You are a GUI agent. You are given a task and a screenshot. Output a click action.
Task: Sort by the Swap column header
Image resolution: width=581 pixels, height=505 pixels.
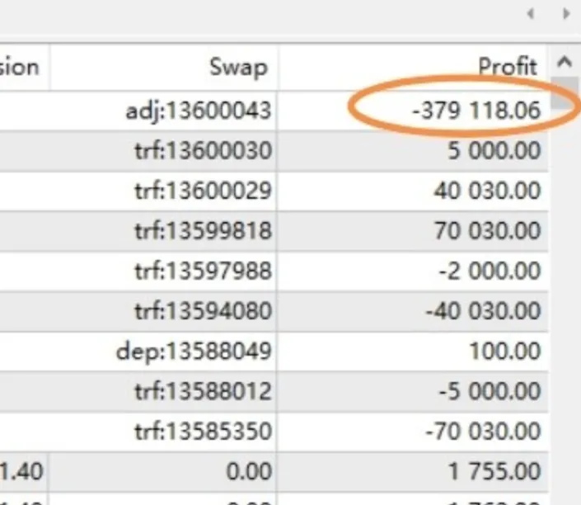point(238,68)
